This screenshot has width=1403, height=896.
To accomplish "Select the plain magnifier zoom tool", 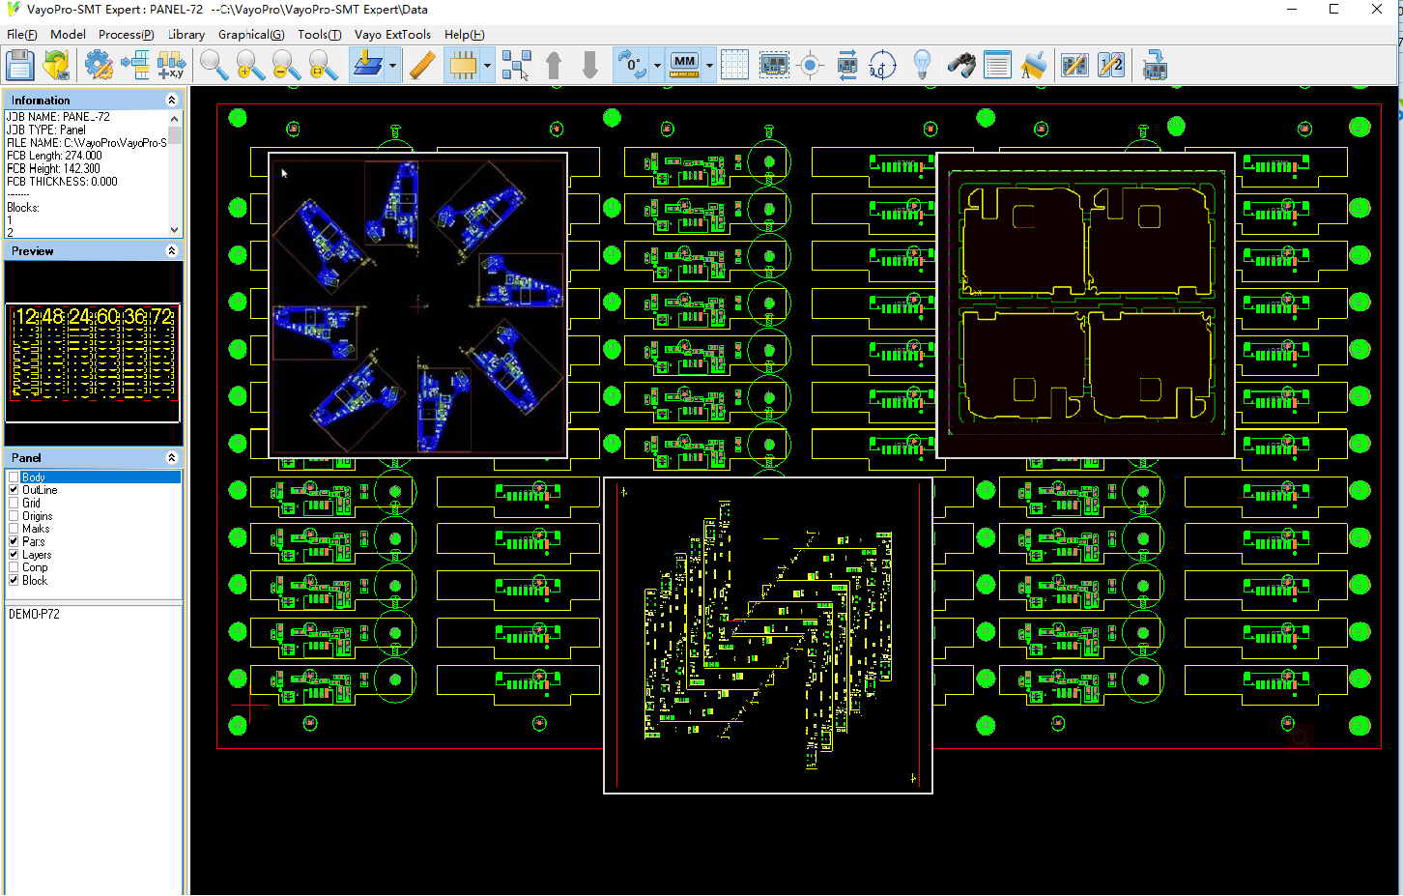I will pos(215,66).
